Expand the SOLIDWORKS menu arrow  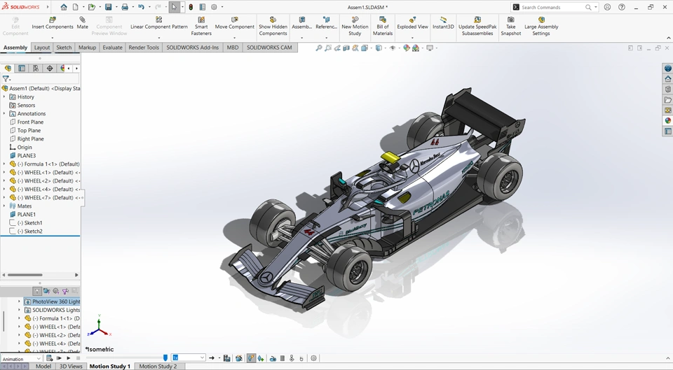[47, 7]
